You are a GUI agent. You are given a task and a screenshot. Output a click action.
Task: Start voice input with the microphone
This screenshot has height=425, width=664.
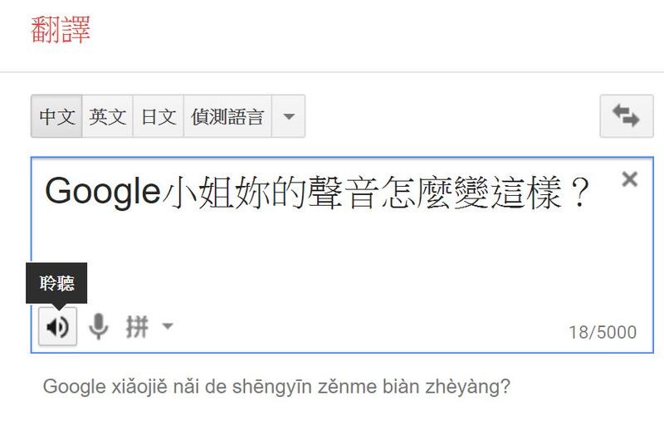tap(99, 326)
